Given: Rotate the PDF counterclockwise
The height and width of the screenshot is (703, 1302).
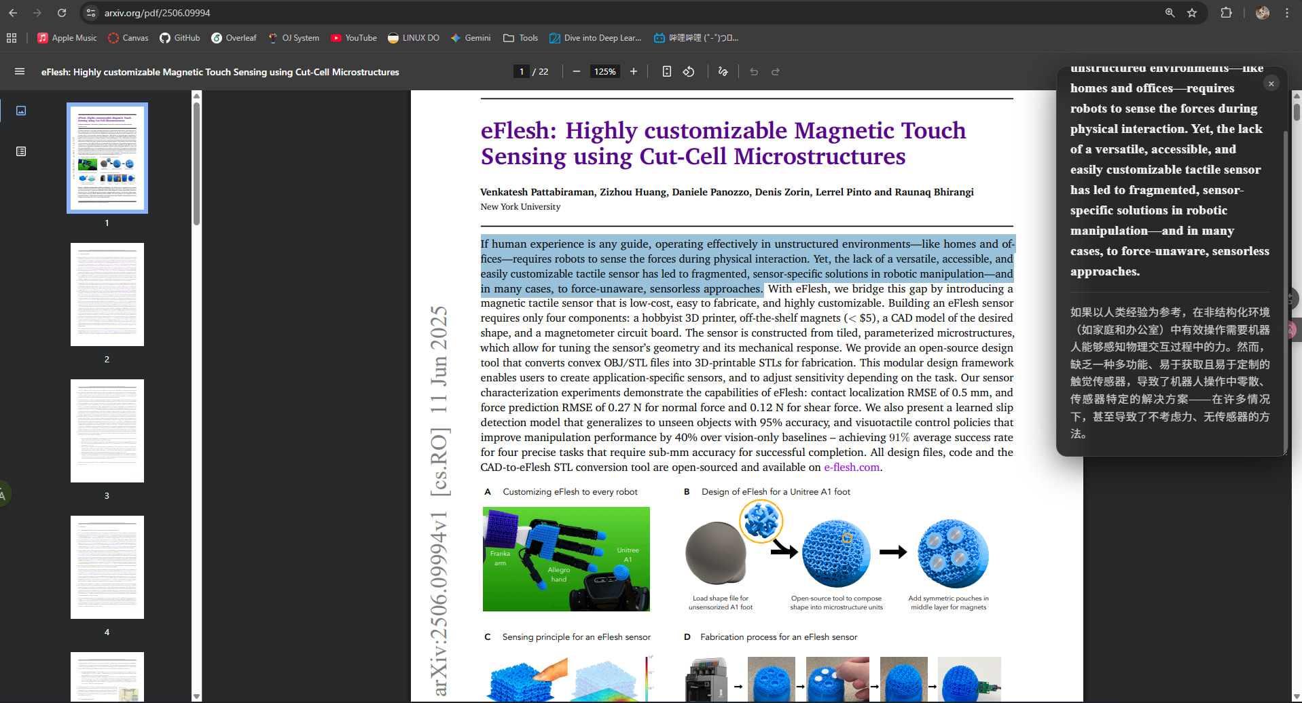Looking at the screenshot, I should coord(689,71).
